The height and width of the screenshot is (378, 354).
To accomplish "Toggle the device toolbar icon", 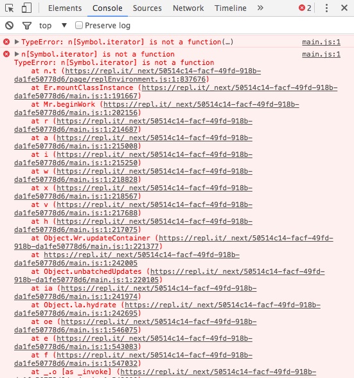I will tap(26, 8).
